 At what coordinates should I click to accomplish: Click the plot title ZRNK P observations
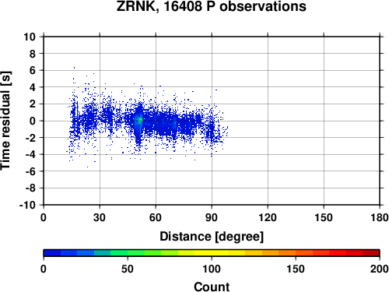click(211, 6)
